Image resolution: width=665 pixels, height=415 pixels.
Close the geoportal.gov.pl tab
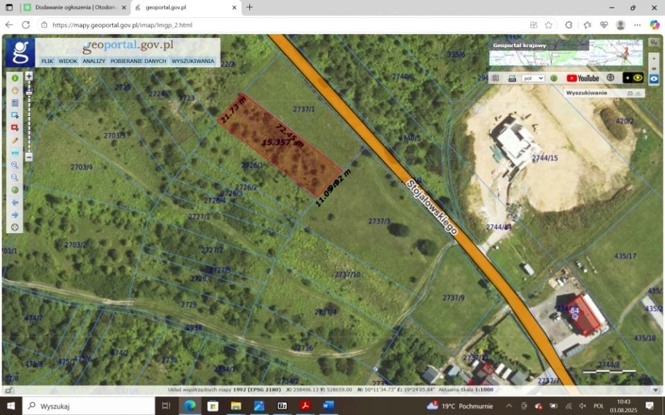point(234,8)
